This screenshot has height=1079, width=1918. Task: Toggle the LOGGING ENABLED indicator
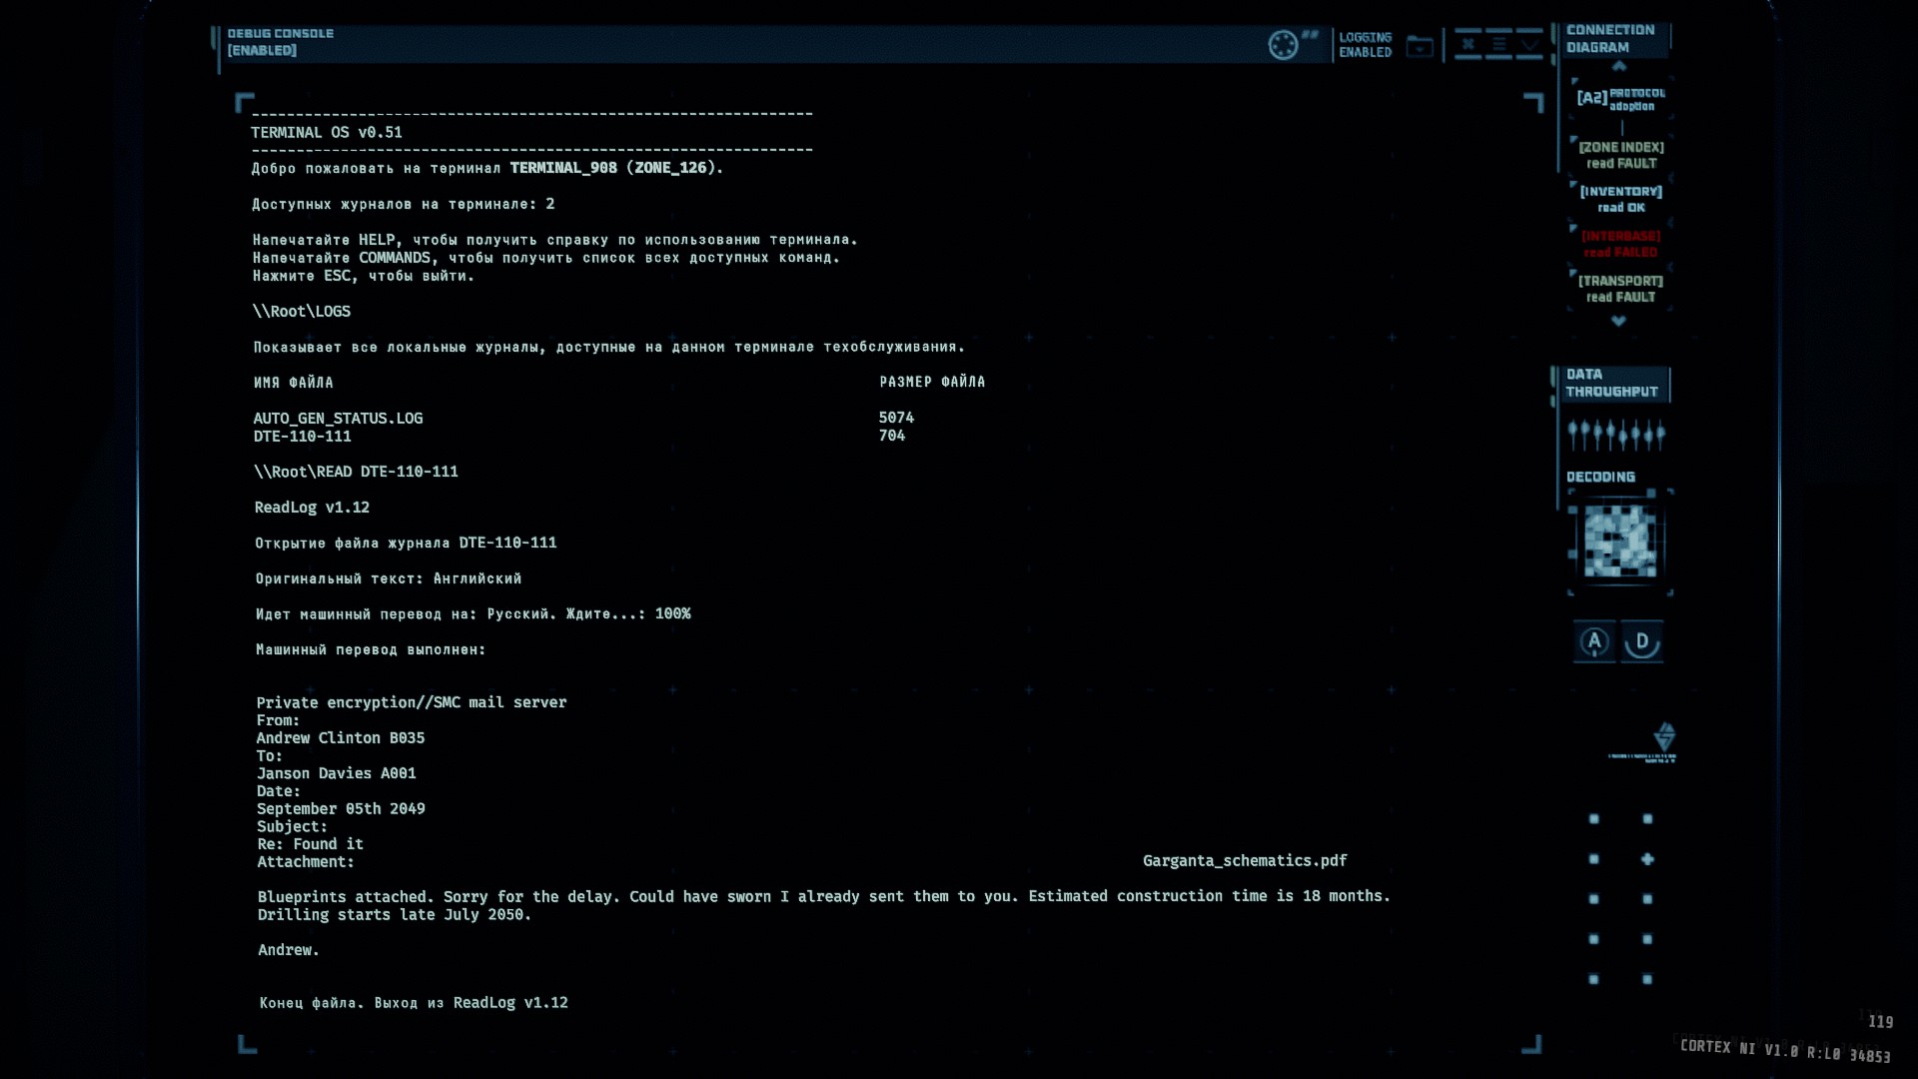tap(1365, 45)
